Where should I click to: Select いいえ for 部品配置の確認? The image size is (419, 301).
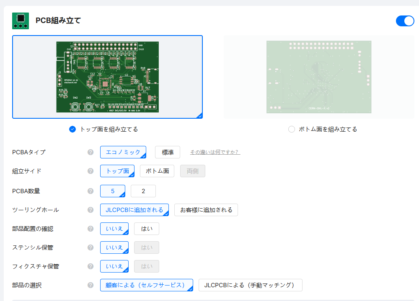click(x=114, y=229)
